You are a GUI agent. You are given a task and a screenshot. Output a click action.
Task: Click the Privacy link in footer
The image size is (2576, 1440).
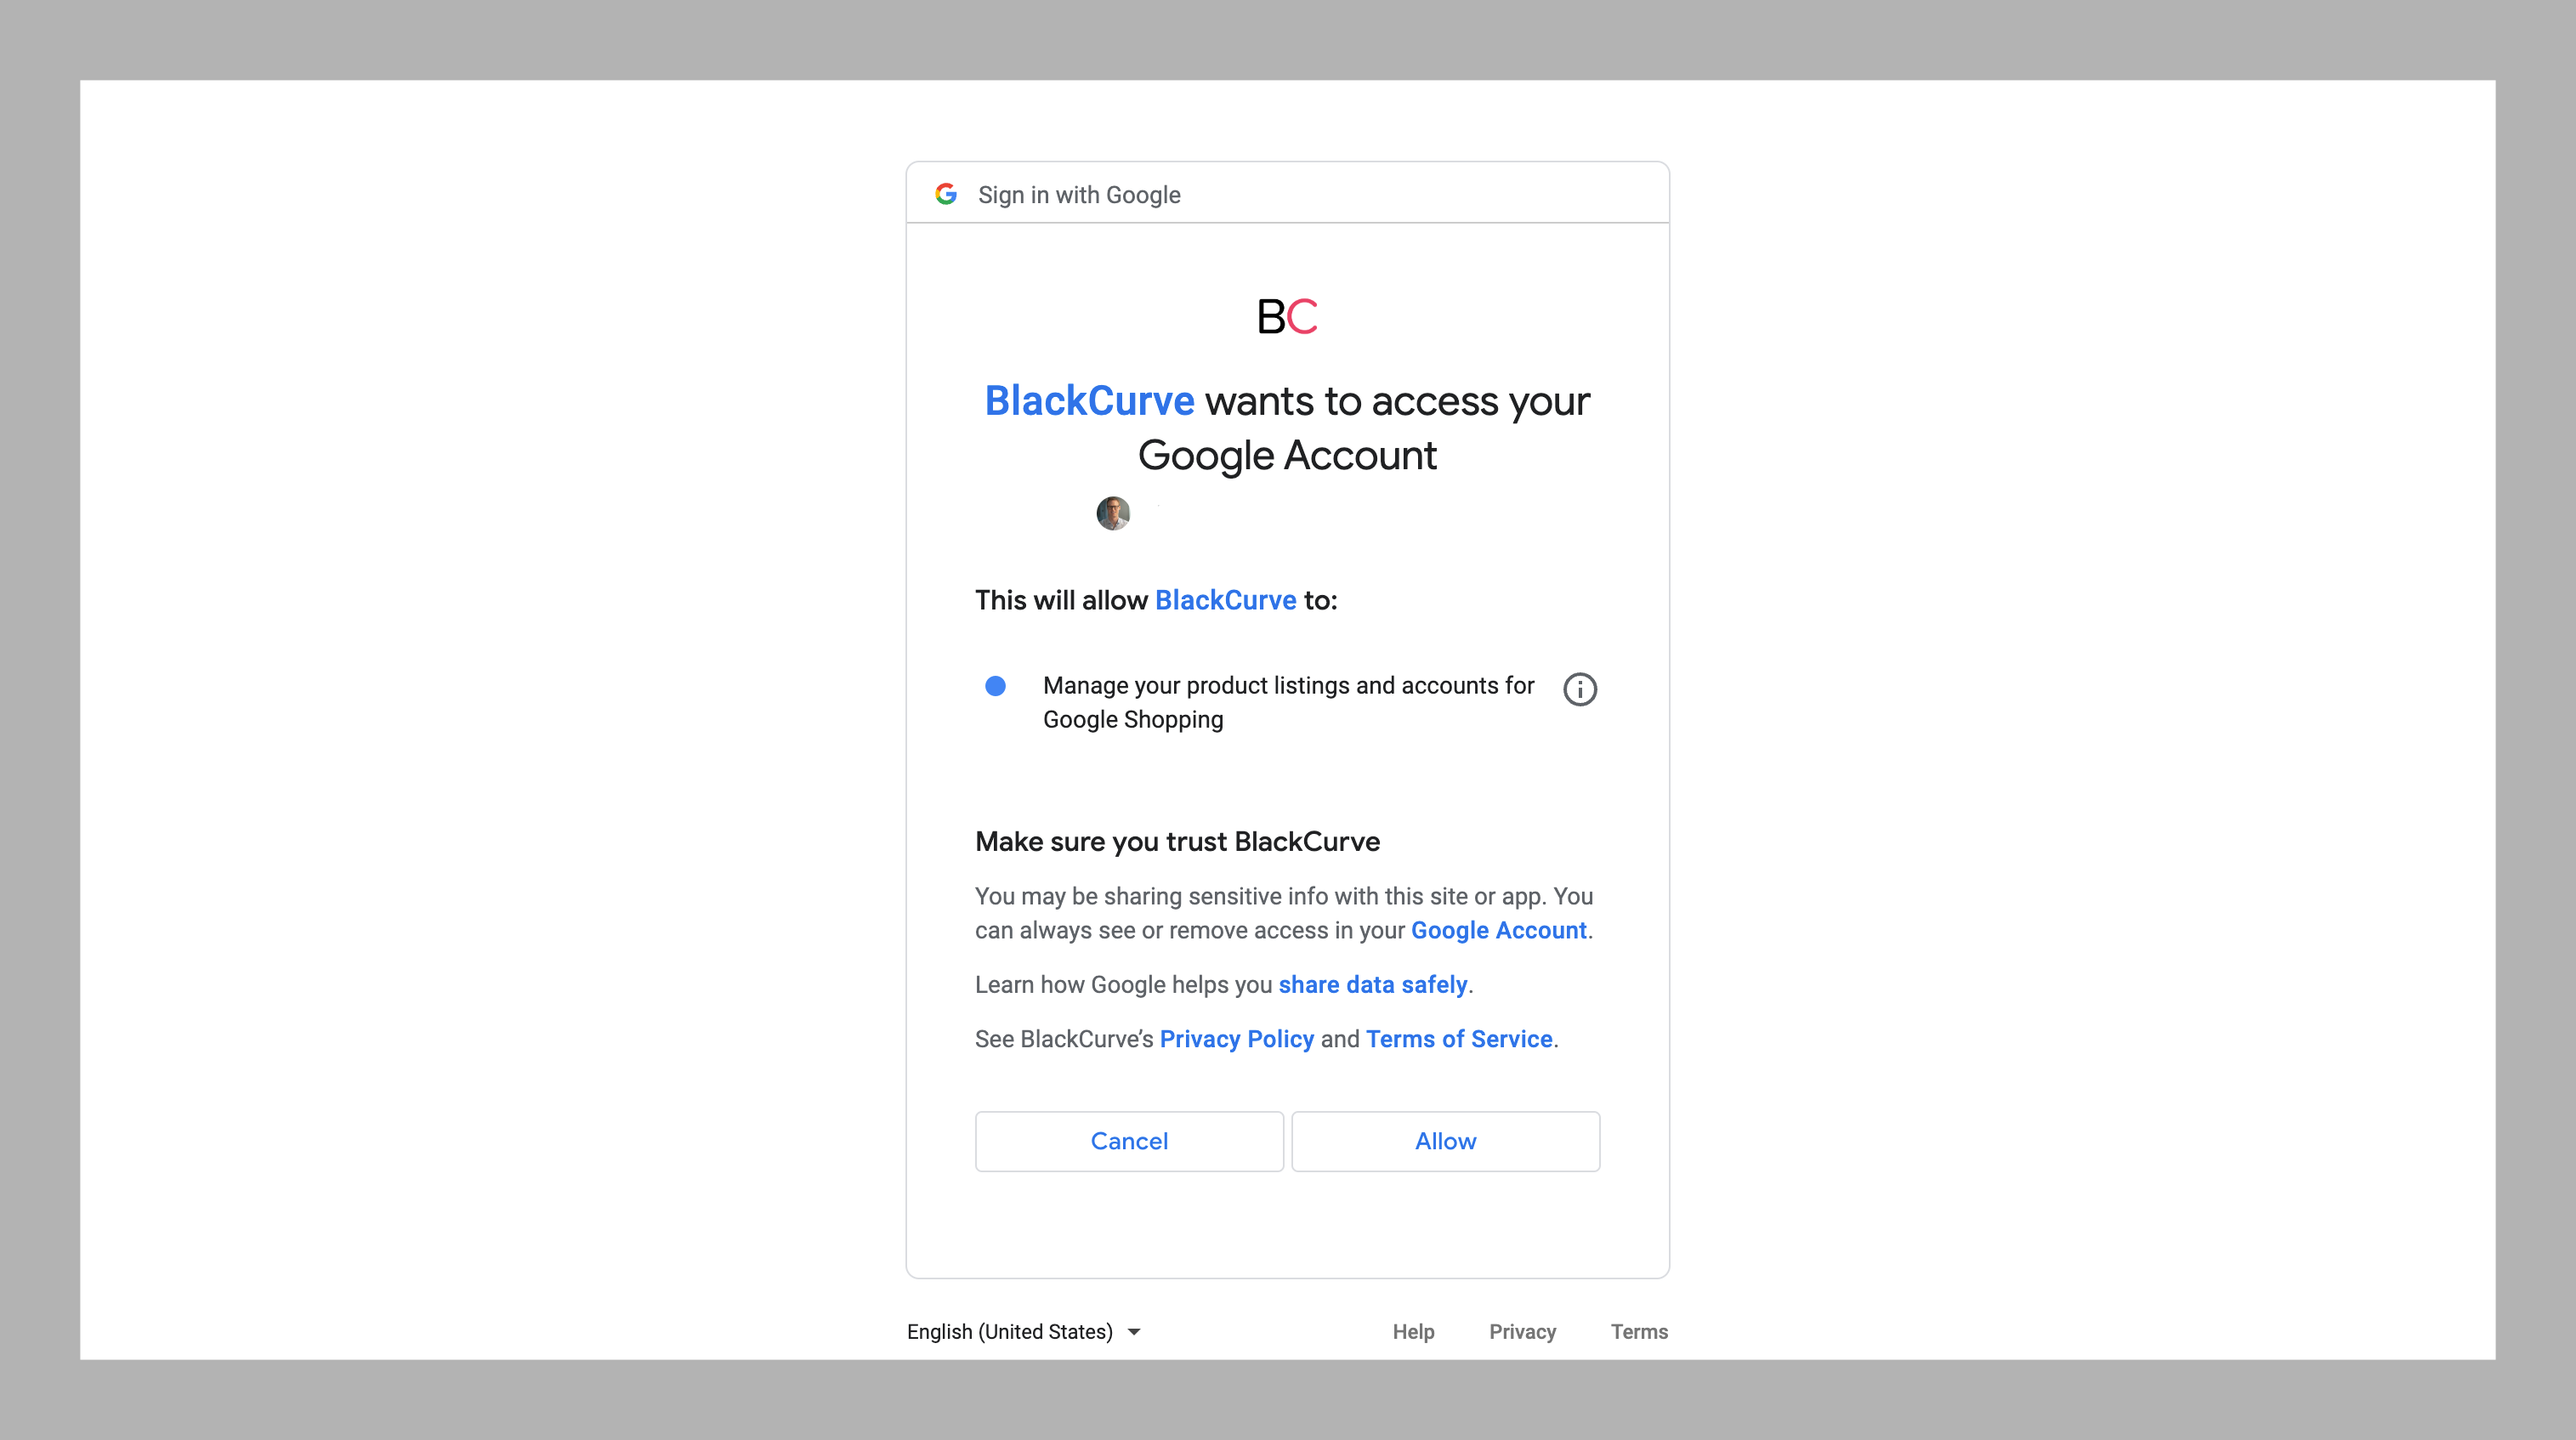[1522, 1332]
